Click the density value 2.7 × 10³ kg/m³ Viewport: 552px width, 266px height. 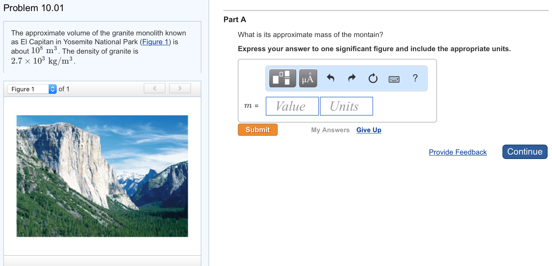pos(42,61)
